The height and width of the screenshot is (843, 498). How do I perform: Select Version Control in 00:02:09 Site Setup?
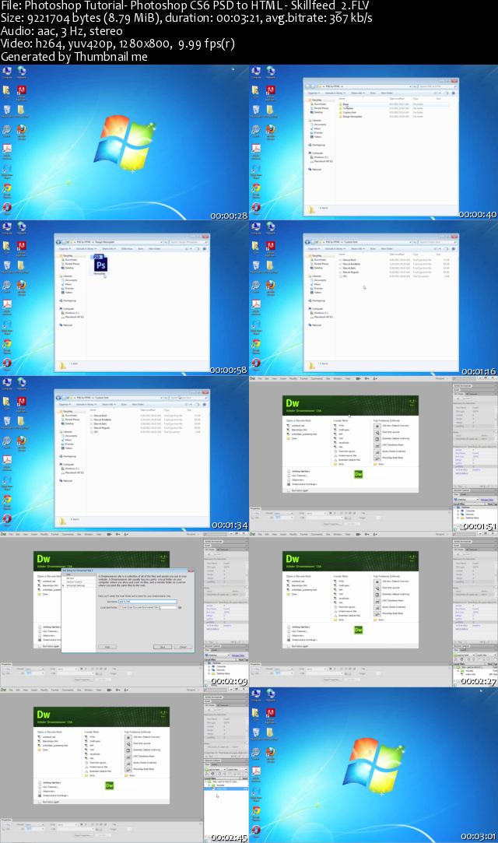(74, 581)
